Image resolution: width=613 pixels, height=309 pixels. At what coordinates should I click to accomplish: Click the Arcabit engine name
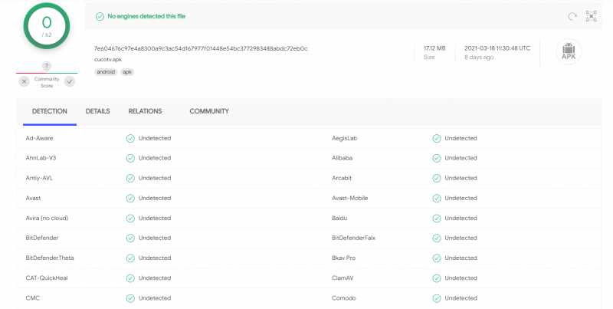point(342,178)
